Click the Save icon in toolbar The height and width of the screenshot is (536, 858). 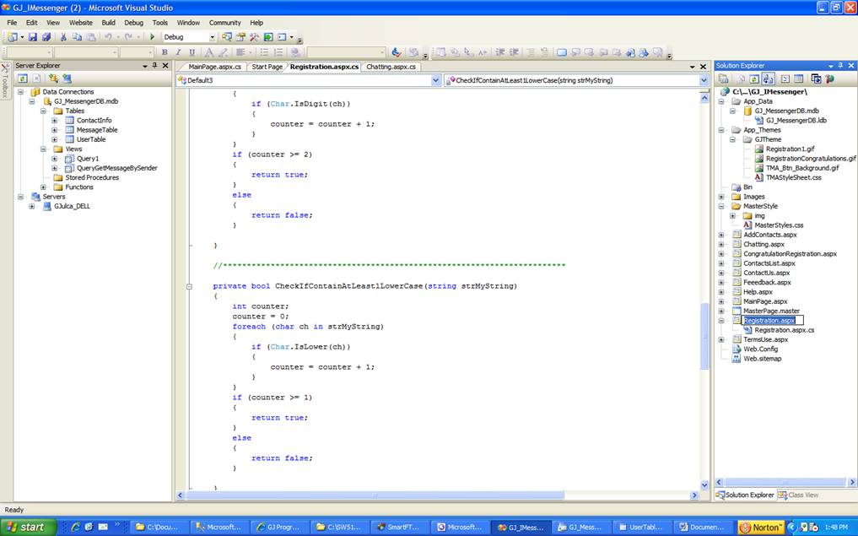tap(33, 37)
